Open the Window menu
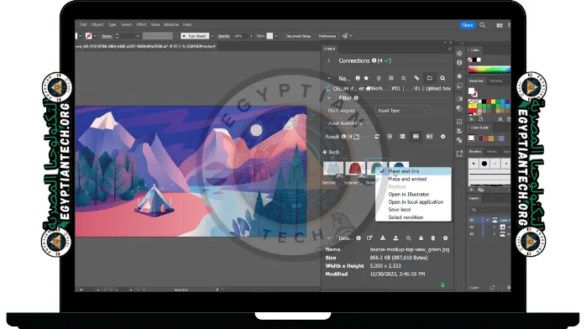Image resolution: width=586 pixels, height=329 pixels. coord(171,24)
